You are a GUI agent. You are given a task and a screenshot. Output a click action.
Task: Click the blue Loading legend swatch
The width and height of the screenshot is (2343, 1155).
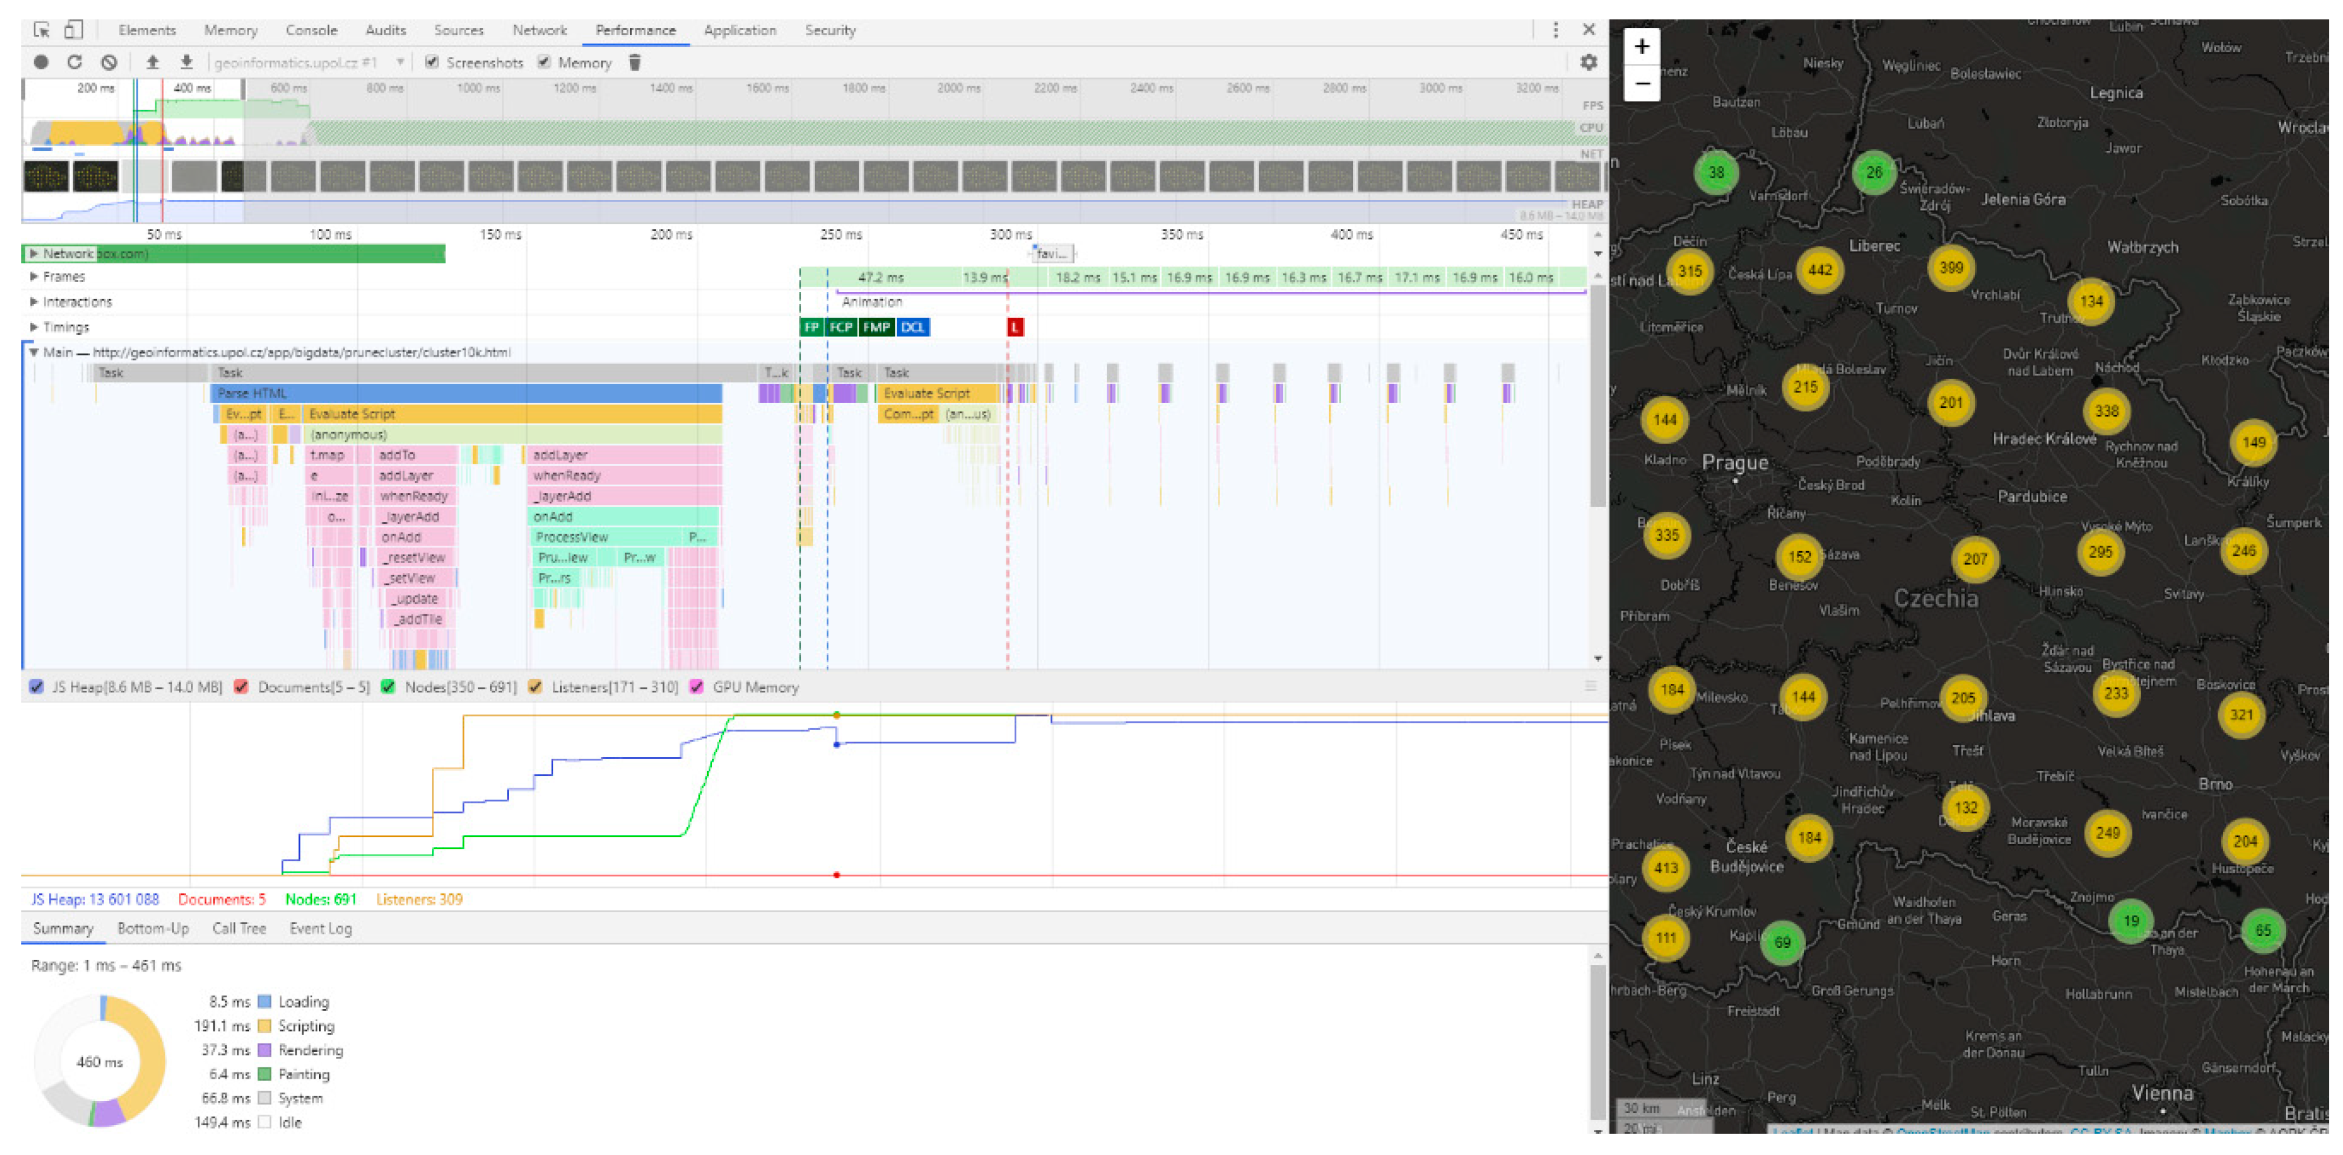(265, 1002)
